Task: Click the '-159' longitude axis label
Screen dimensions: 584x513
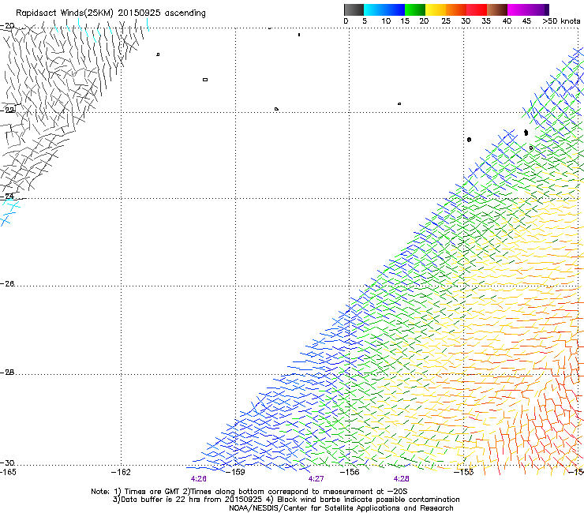Action: tap(235, 472)
